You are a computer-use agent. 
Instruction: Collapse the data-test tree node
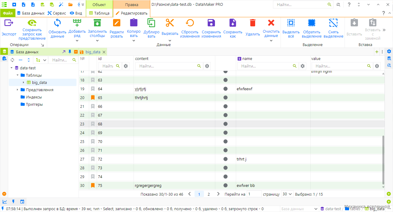[x=11, y=68]
